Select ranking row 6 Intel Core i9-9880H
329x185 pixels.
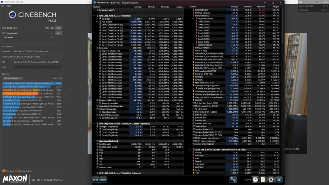point(32,100)
